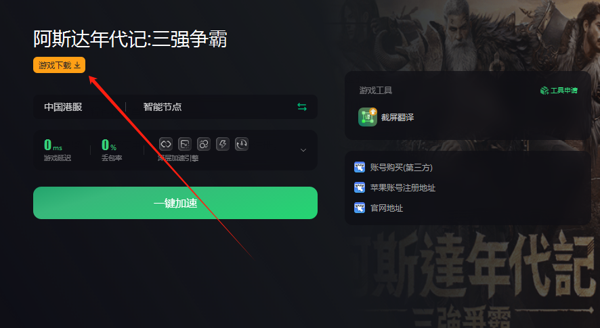
Task: Click the green cube icon beside 工具申请
Action: (544, 91)
